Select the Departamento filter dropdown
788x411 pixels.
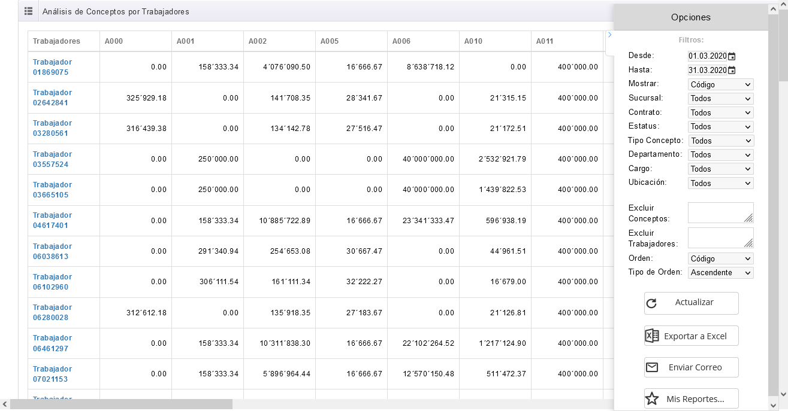(720, 155)
